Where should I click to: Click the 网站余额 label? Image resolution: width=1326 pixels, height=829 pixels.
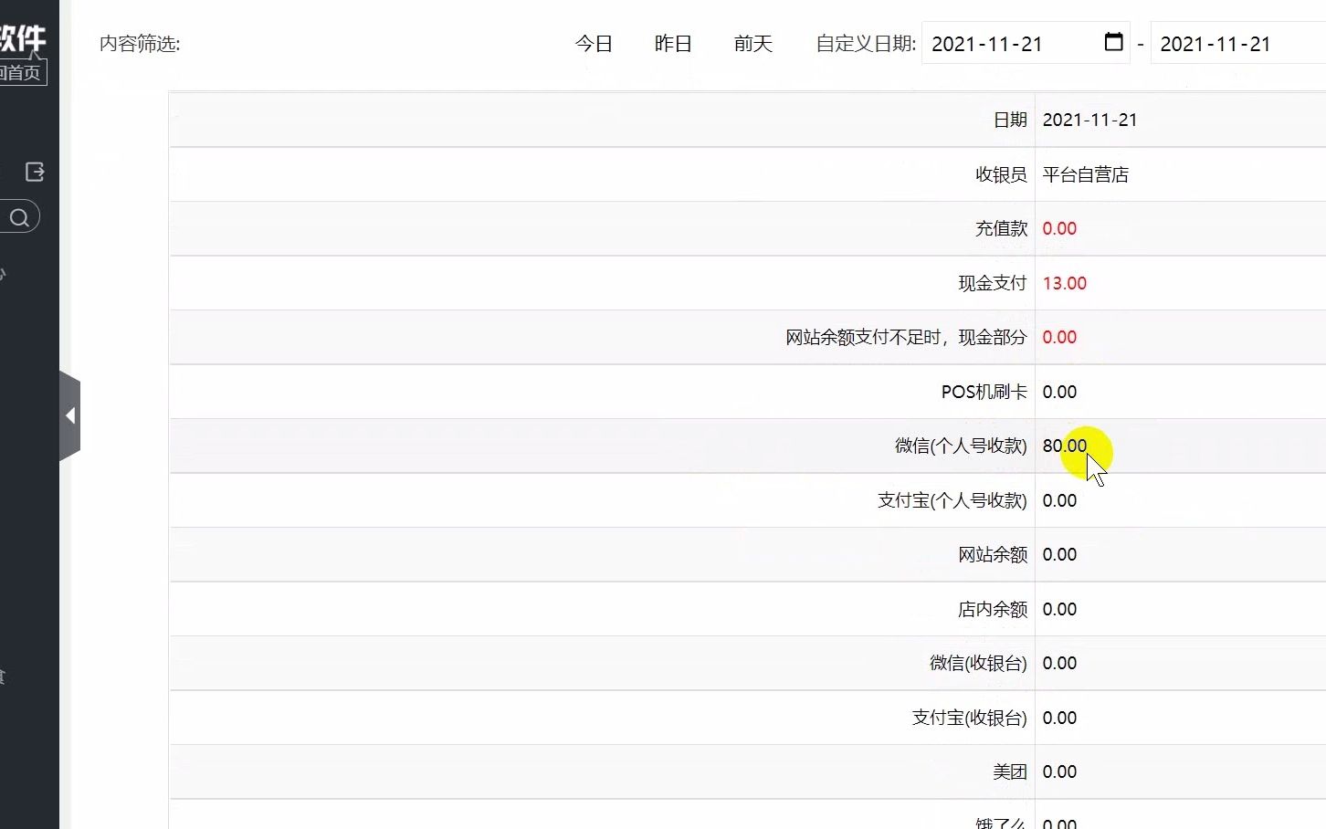point(993,554)
